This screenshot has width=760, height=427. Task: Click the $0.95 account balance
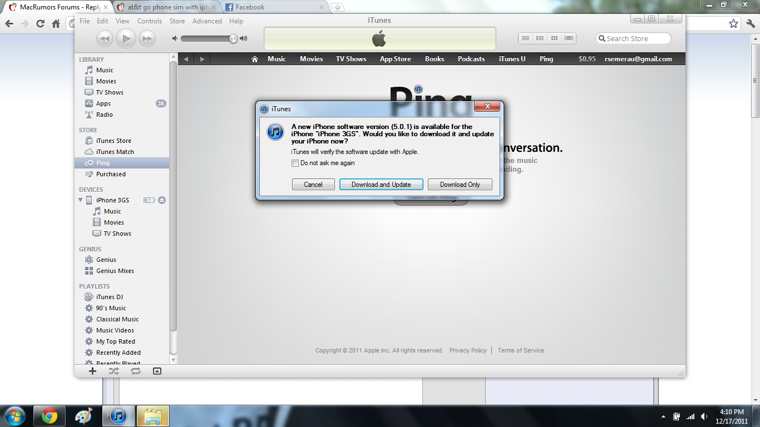(x=587, y=59)
